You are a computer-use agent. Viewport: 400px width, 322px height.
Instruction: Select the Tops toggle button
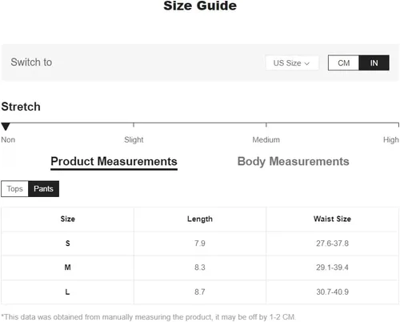[x=14, y=189]
